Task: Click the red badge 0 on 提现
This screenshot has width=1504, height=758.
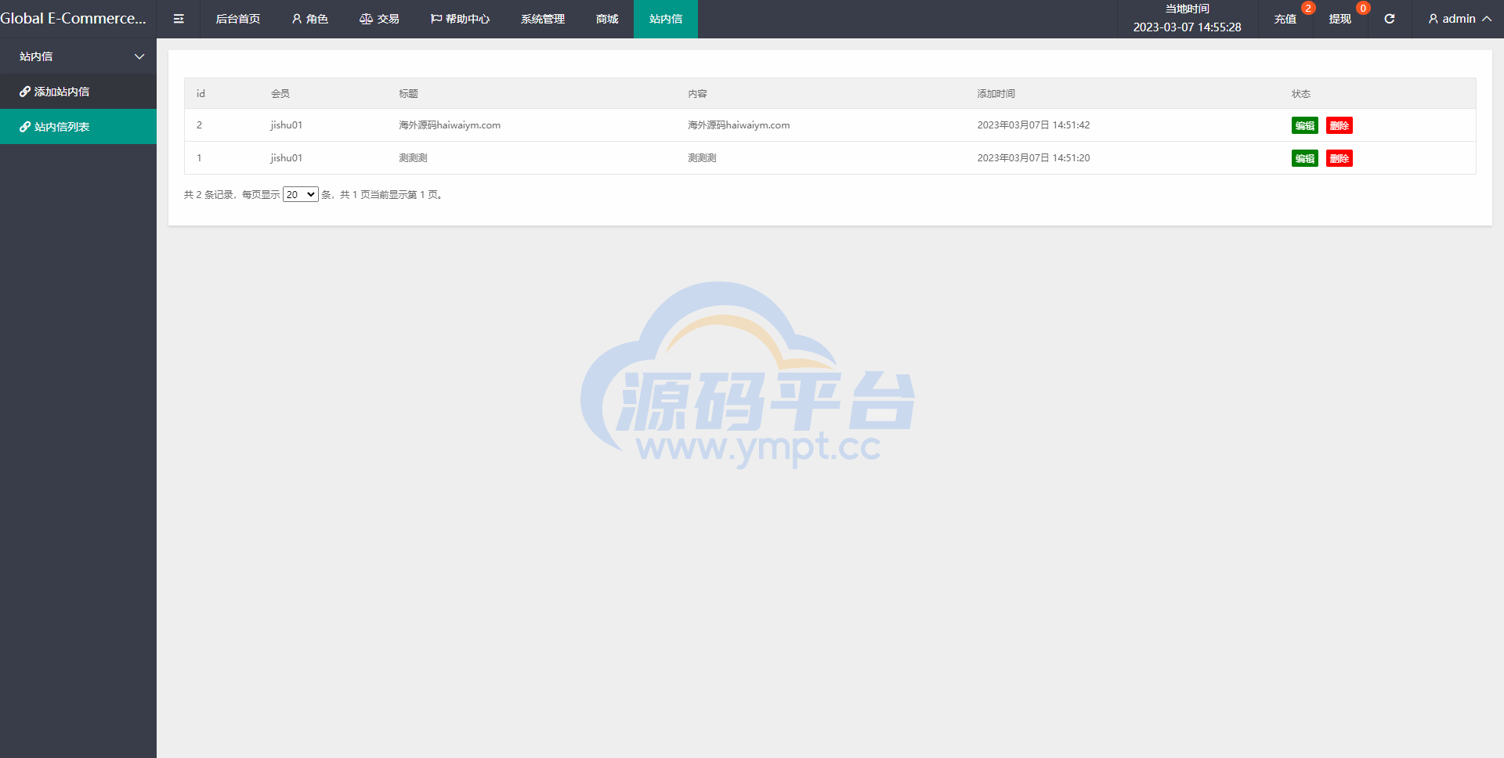Action: tap(1363, 8)
